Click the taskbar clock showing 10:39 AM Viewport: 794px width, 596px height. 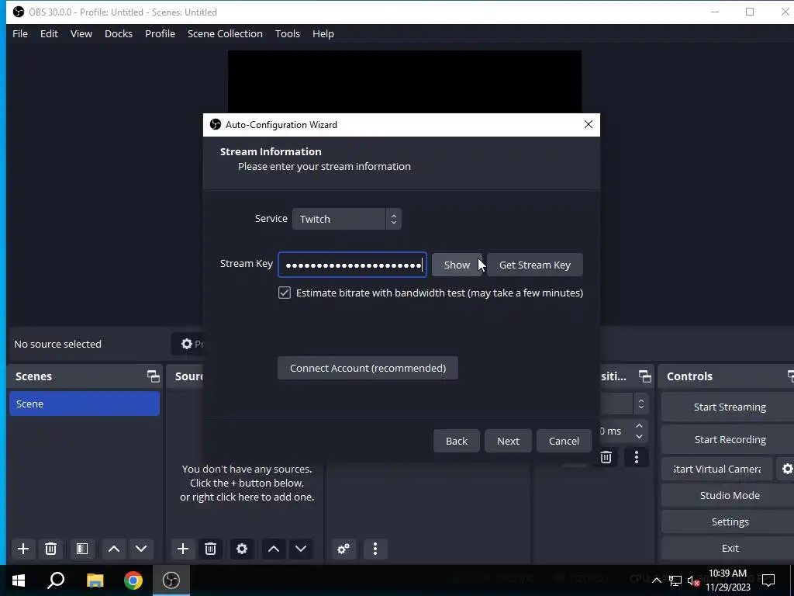pos(727,580)
